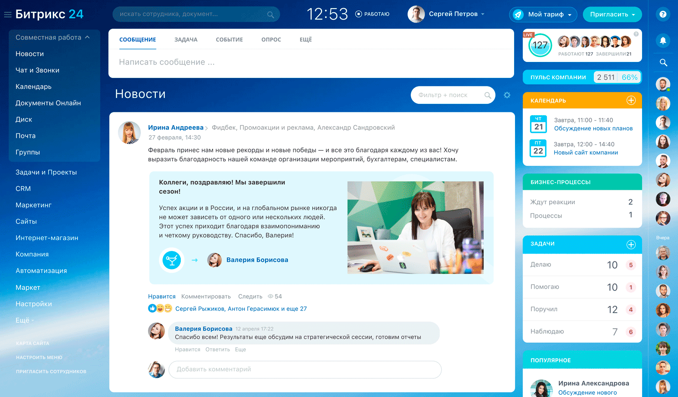Click the Мой тариф button

543,15
